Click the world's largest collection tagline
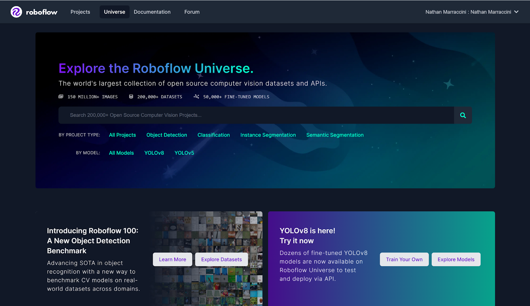The width and height of the screenshot is (530, 306). pos(193,83)
